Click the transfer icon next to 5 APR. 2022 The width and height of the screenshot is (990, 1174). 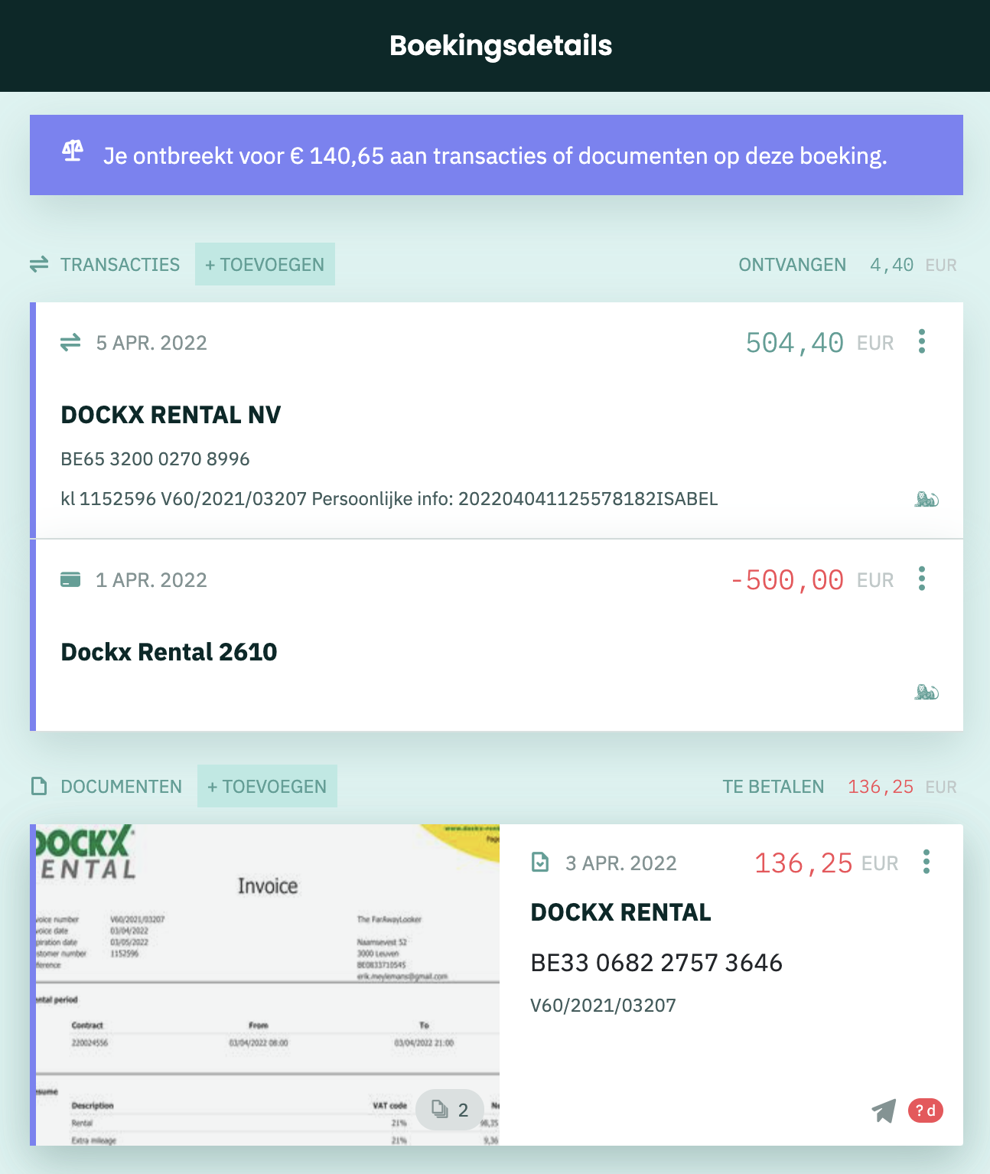tap(70, 342)
